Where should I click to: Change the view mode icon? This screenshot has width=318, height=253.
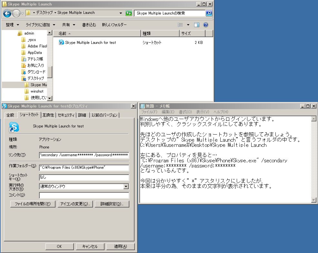(180, 25)
